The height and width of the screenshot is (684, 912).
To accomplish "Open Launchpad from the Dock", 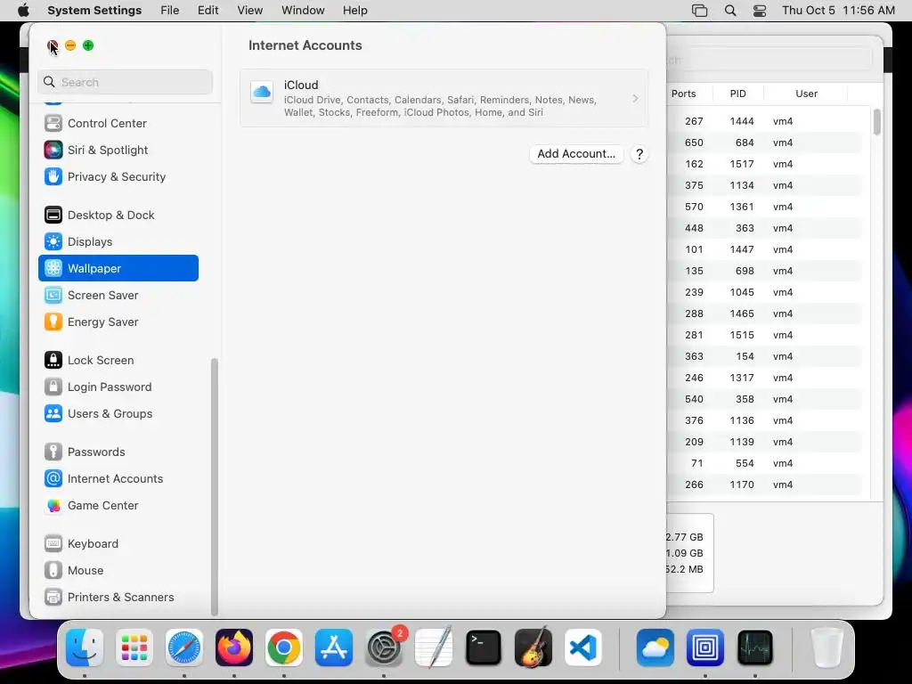I will point(134,647).
